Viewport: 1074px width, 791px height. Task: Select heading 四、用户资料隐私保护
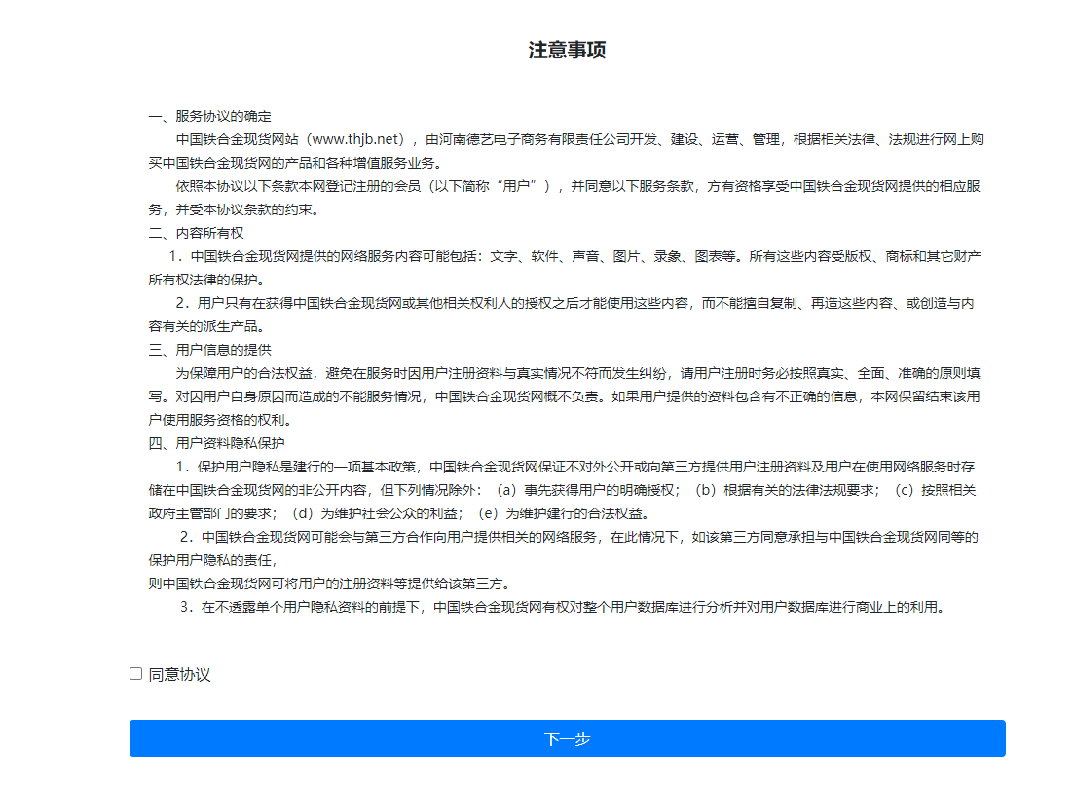216,443
